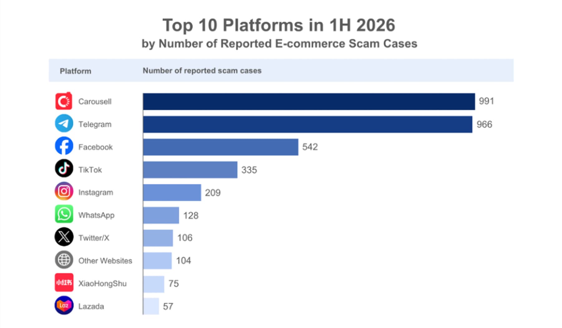Click the Platform column header
The height and width of the screenshot is (328, 562).
coord(75,71)
